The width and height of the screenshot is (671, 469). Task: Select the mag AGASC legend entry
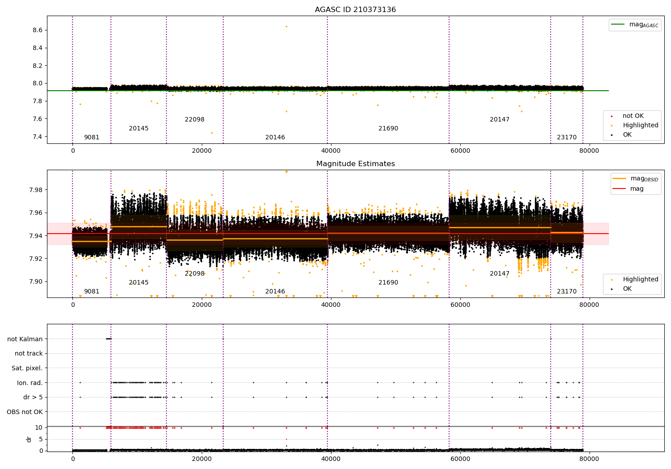click(x=635, y=25)
